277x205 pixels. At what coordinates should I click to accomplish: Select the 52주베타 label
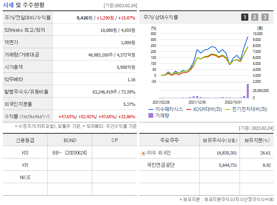coord(14,80)
